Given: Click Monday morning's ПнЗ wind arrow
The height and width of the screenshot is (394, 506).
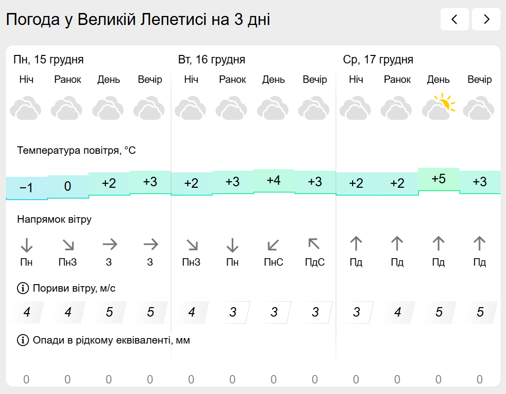Looking at the screenshot, I should [68, 245].
